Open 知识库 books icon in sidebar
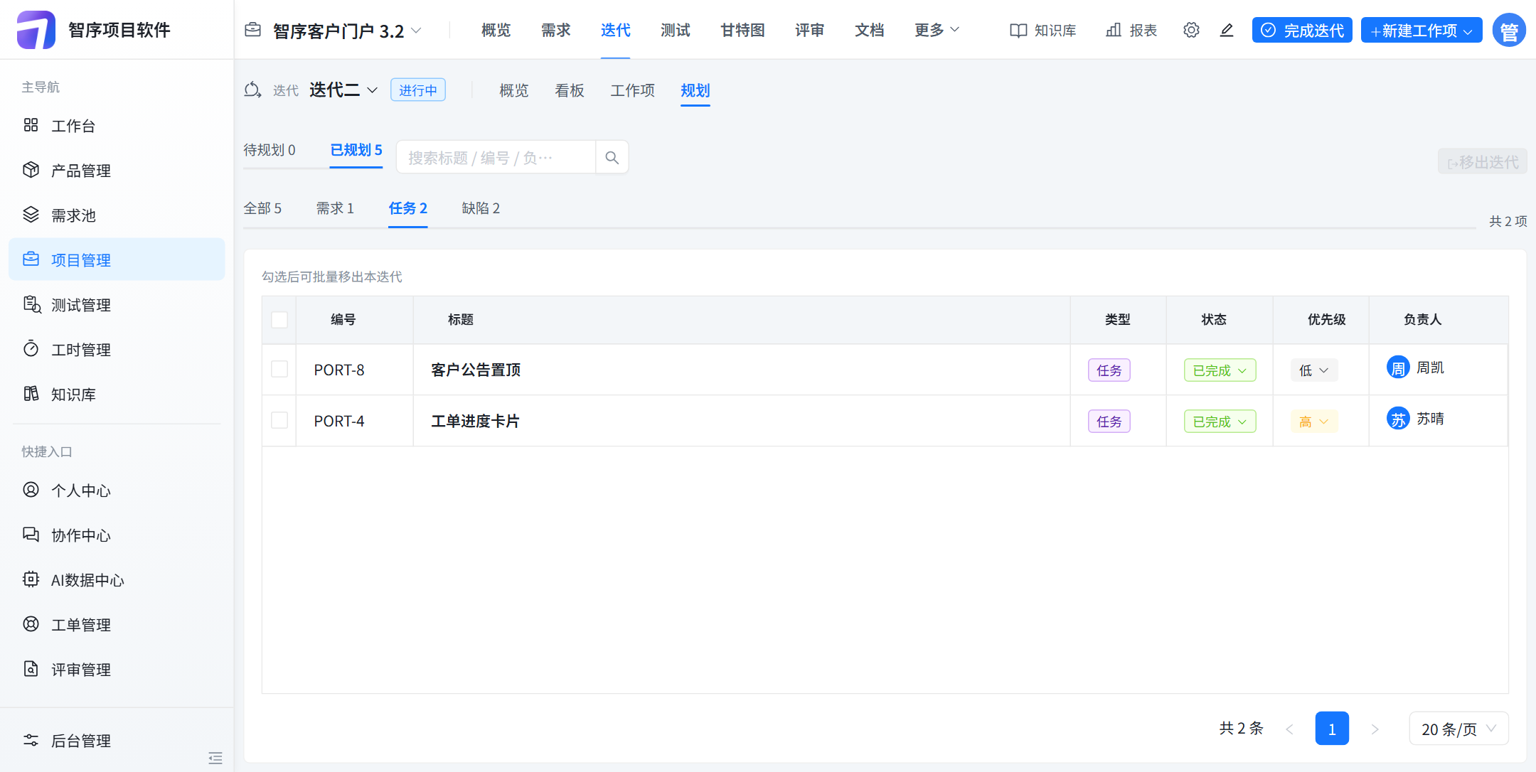The width and height of the screenshot is (1536, 772). (x=31, y=394)
